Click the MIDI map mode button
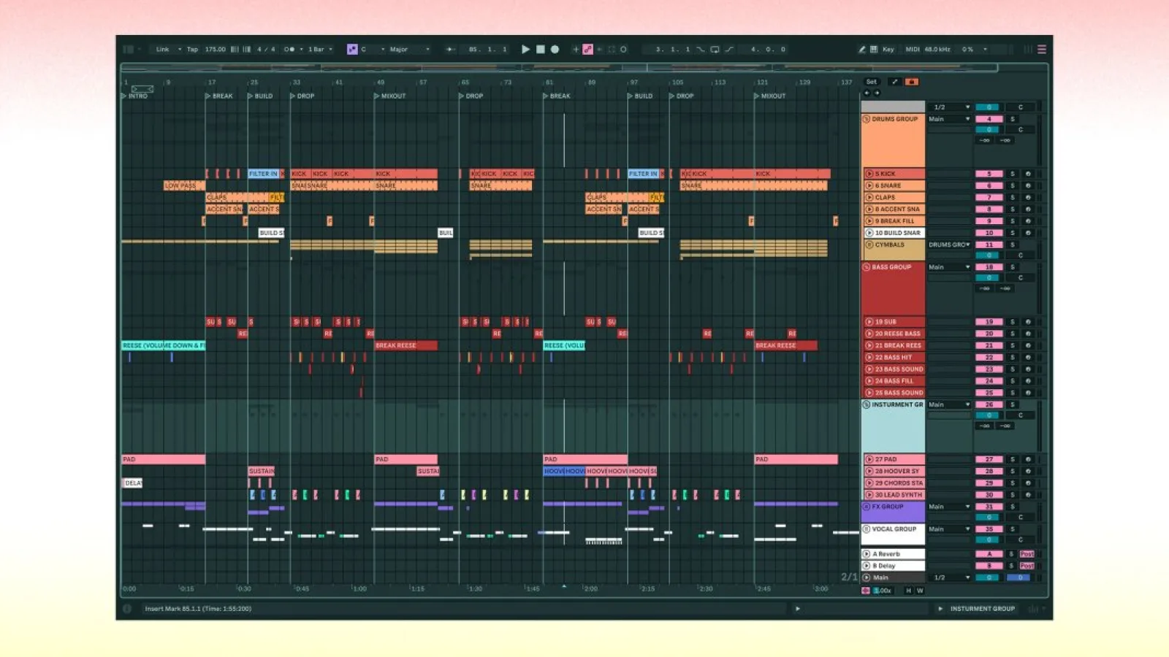 (x=913, y=49)
